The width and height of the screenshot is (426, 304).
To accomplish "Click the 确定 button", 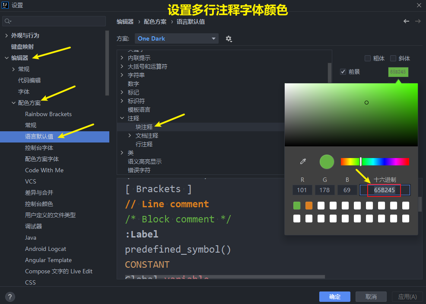I will [335, 297].
